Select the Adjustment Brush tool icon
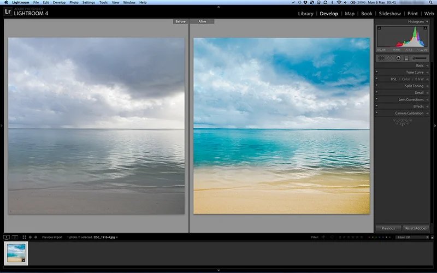 [420, 58]
